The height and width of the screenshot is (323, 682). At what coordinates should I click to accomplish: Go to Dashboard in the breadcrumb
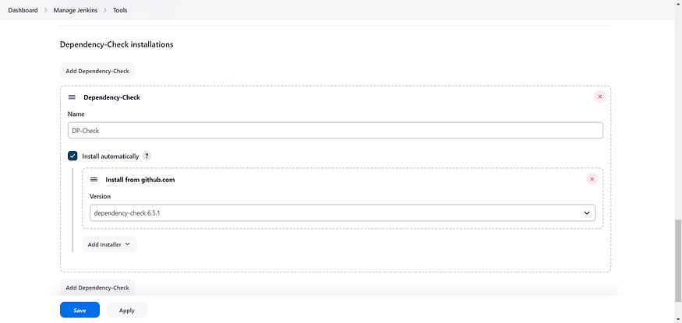point(23,10)
